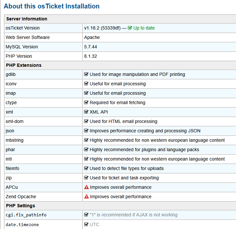Viewport: 236px width, 229px height.
Task: Click the Server Information section header
Action: [27, 19]
